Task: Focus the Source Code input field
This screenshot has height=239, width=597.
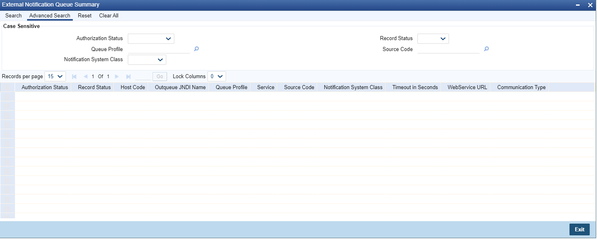Action: tap(449, 49)
